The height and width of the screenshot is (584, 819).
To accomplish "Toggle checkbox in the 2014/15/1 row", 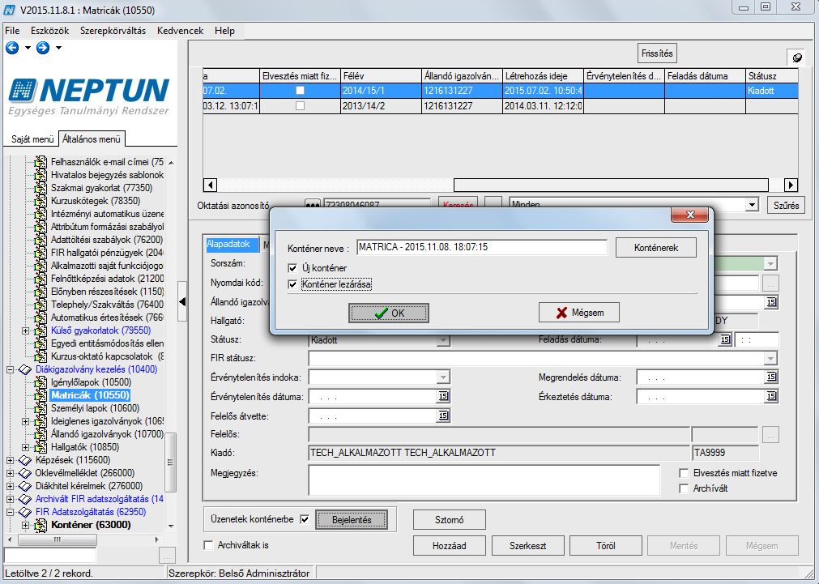I will 300,91.
